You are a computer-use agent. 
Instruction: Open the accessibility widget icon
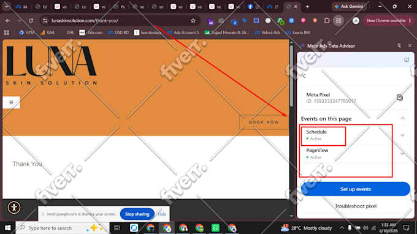pyautogui.click(x=14, y=208)
